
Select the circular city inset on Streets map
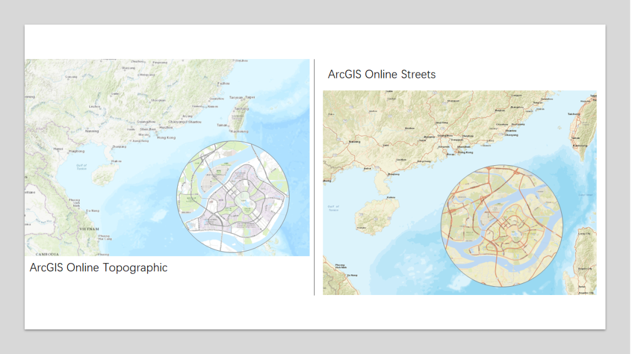(x=502, y=226)
